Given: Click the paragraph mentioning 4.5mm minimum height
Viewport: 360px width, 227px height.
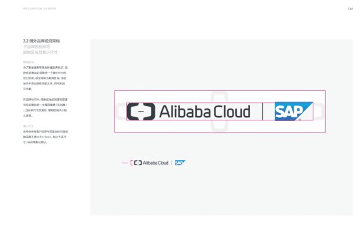Looking at the screenshot, I should click(45, 137).
